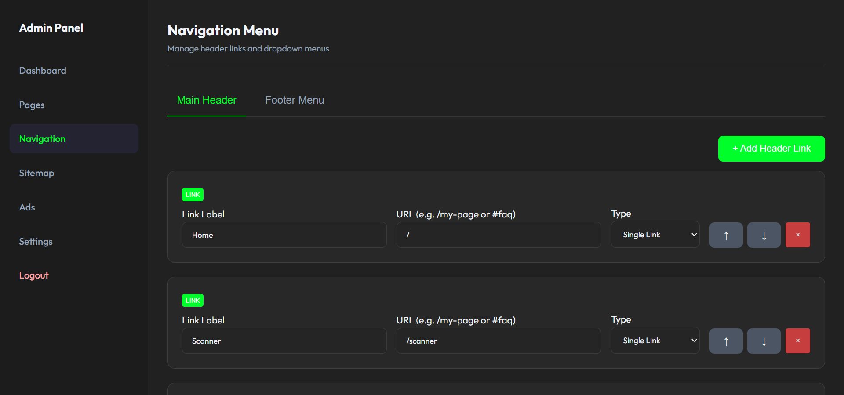The width and height of the screenshot is (844, 395).
Task: Open Type dropdown for Scanner link
Action: pyautogui.click(x=655, y=341)
